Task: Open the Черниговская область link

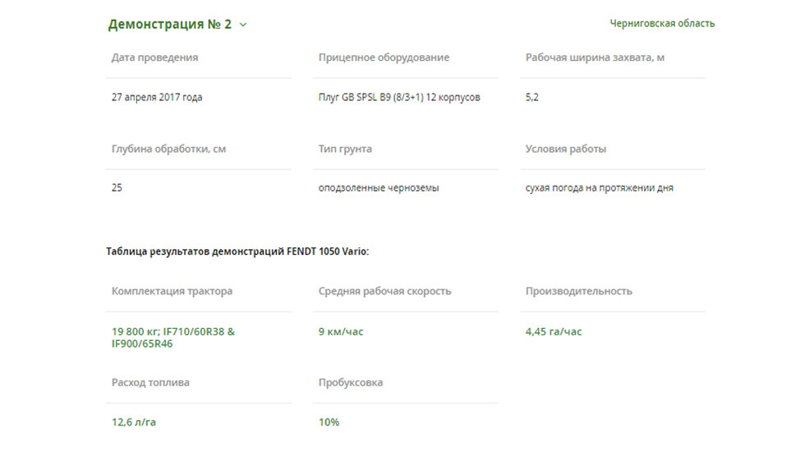Action: (x=662, y=24)
